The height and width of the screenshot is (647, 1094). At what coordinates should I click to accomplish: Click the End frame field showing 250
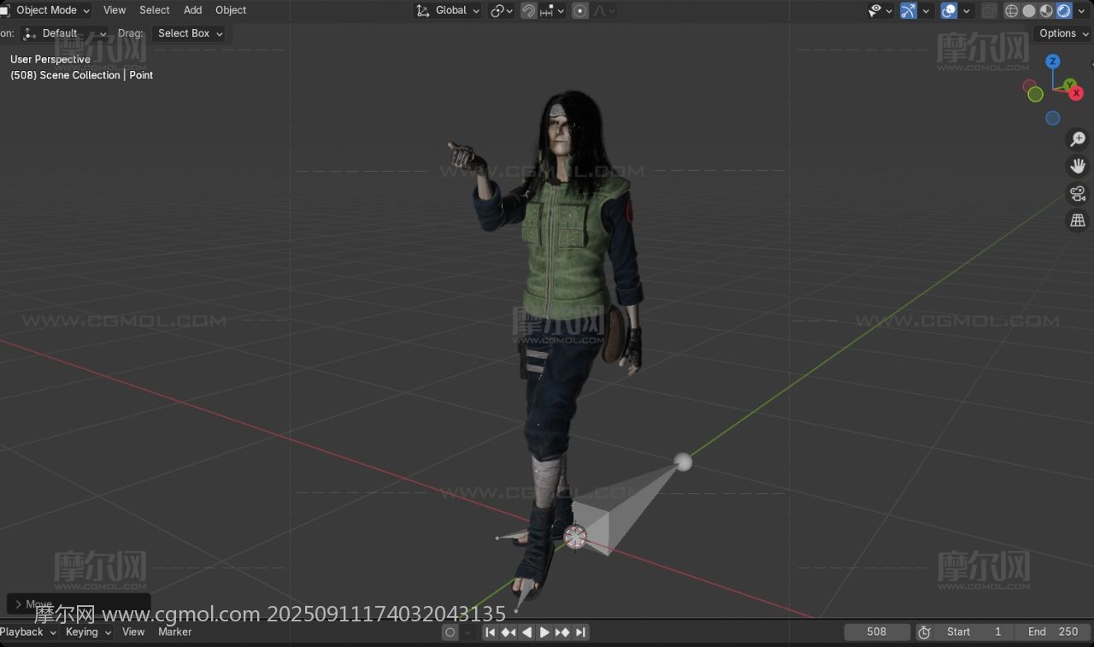tap(1054, 632)
